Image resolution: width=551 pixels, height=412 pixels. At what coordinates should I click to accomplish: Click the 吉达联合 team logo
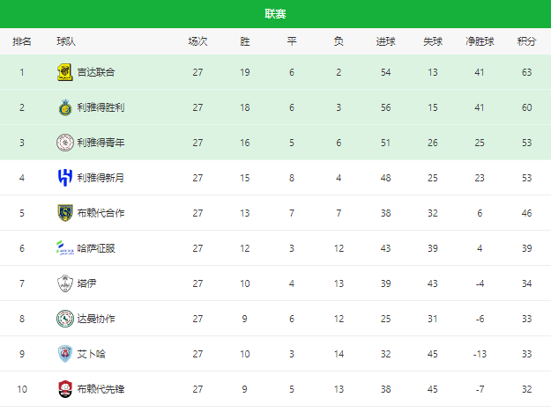(x=65, y=72)
